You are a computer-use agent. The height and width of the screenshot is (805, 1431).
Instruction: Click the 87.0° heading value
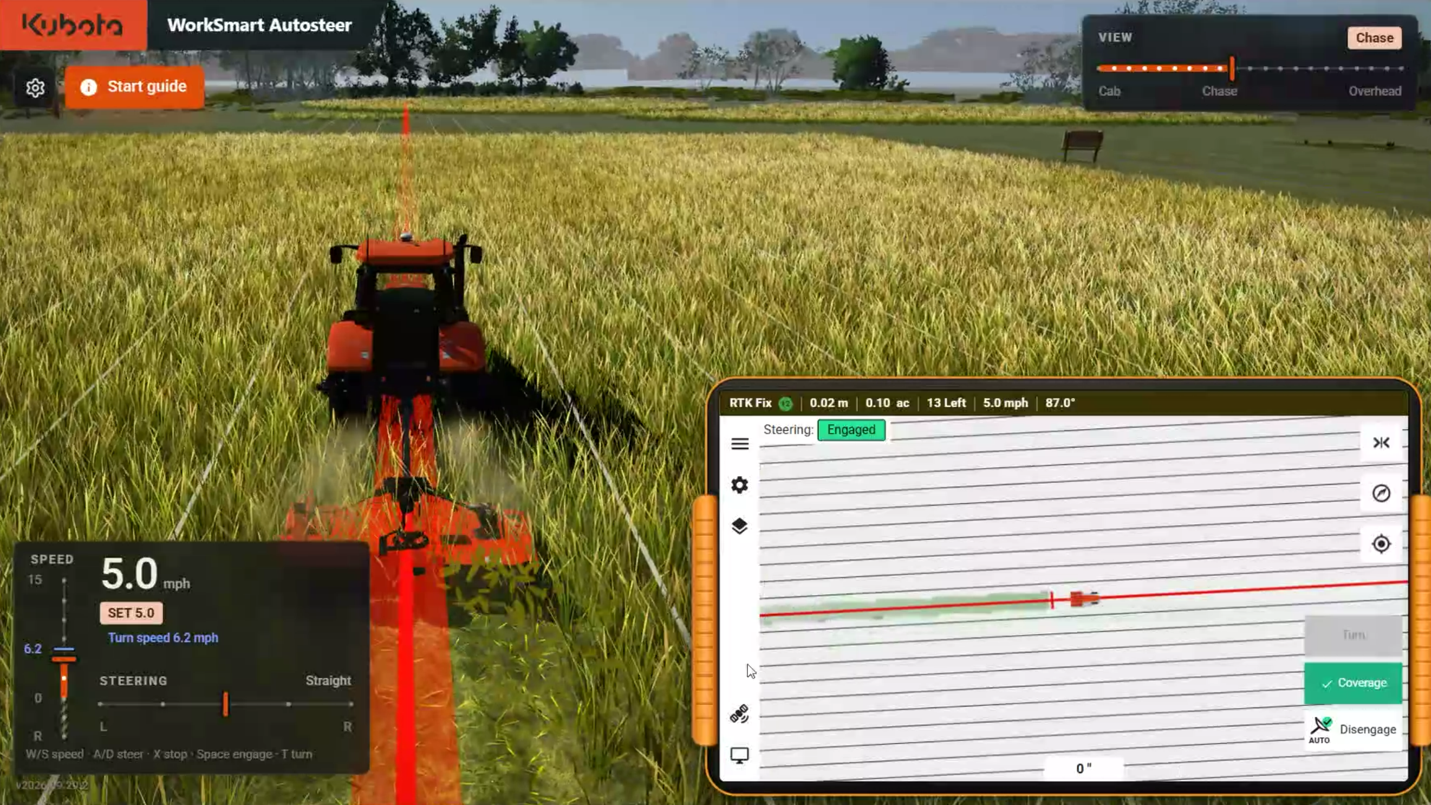coord(1060,403)
